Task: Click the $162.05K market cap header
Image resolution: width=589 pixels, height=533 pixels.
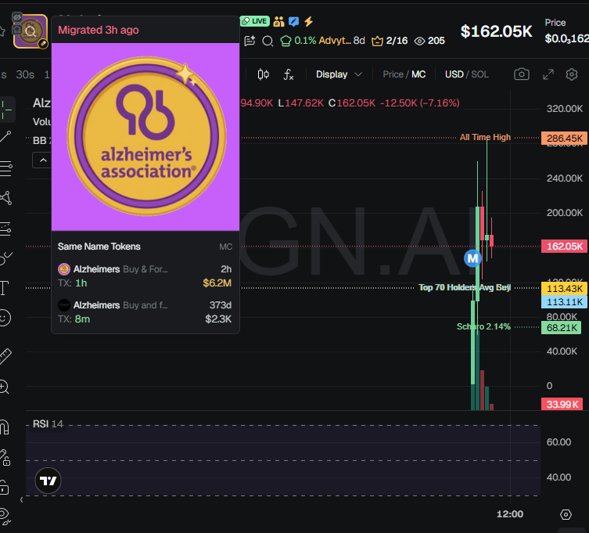Action: pos(496,31)
